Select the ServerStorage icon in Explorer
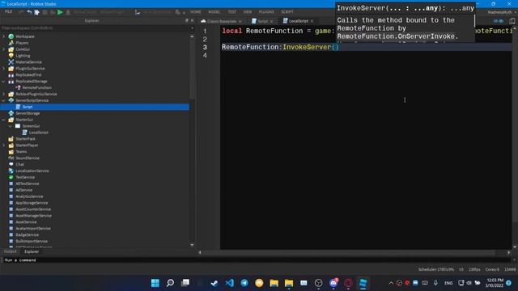The image size is (518, 291). click(x=11, y=113)
